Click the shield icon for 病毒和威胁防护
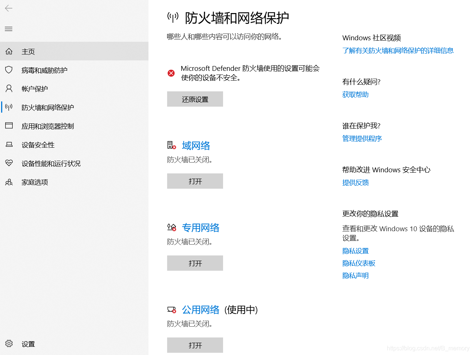This screenshot has height=355, width=473. 9,70
